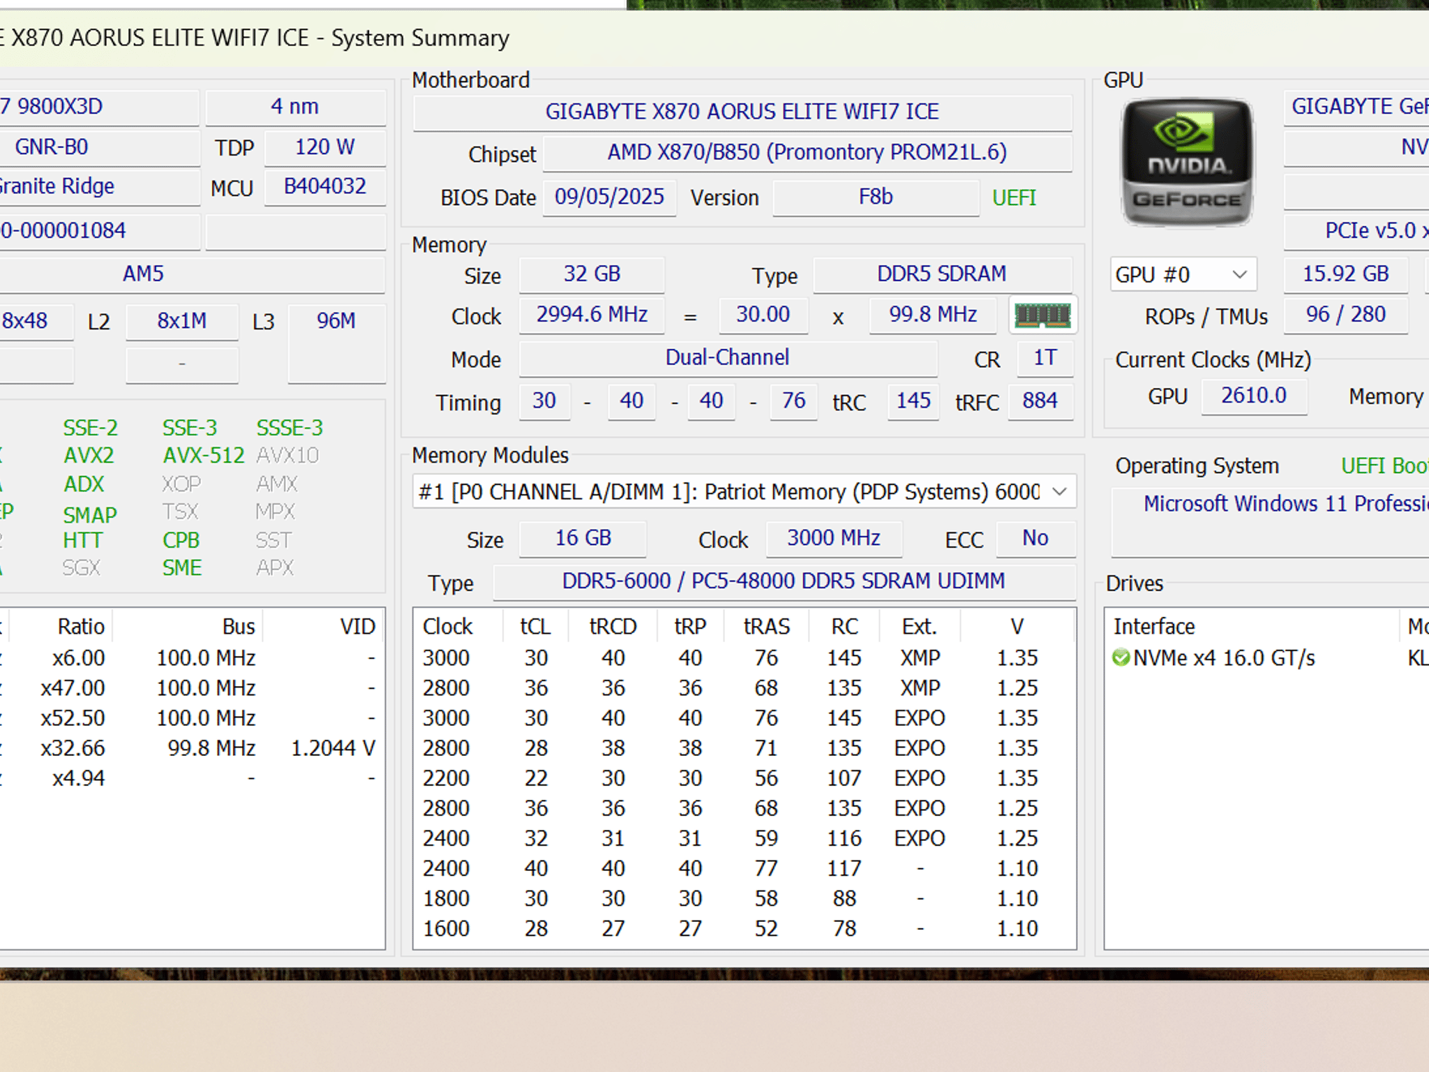Select the chipset AMD X870/B850 field
Viewport: 1429px width, 1072px height.
click(807, 153)
